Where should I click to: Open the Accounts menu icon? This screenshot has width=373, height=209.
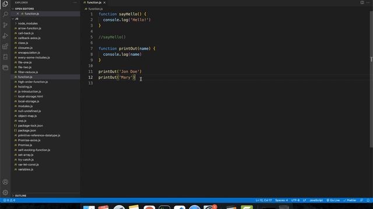(5, 182)
